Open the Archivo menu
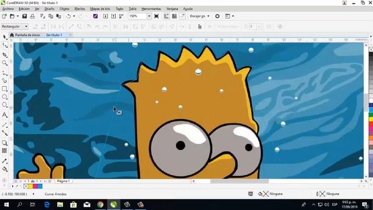Image resolution: width=373 pixels, height=210 pixels. point(8,9)
